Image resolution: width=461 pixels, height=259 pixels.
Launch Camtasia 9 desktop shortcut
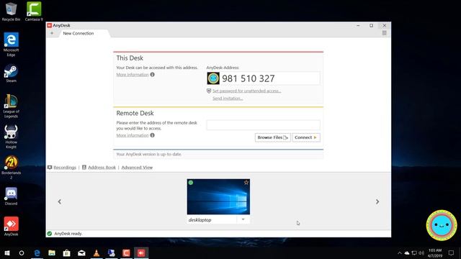pyautogui.click(x=34, y=12)
